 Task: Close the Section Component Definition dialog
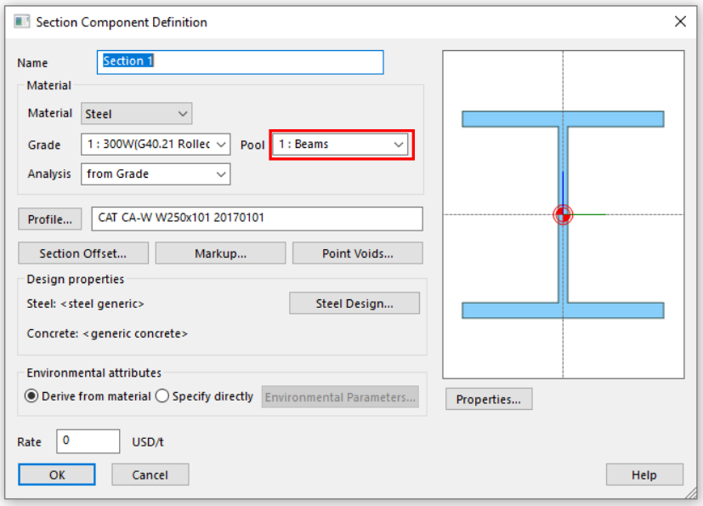click(680, 22)
